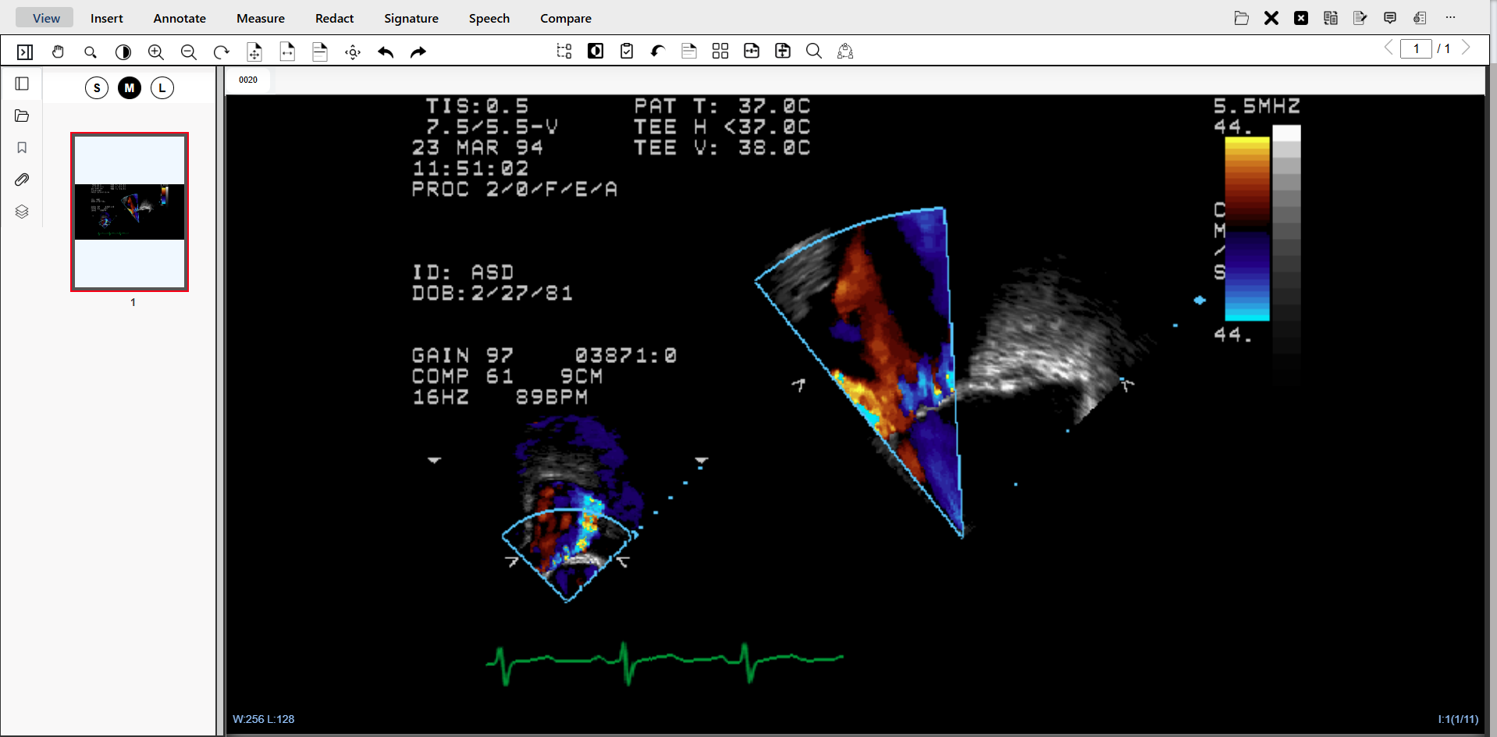The image size is (1497, 737).
Task: Open the thumbnail grid layout icon
Action: (x=720, y=51)
